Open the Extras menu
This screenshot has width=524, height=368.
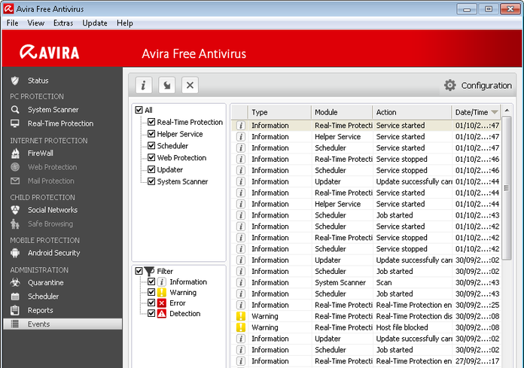[63, 23]
